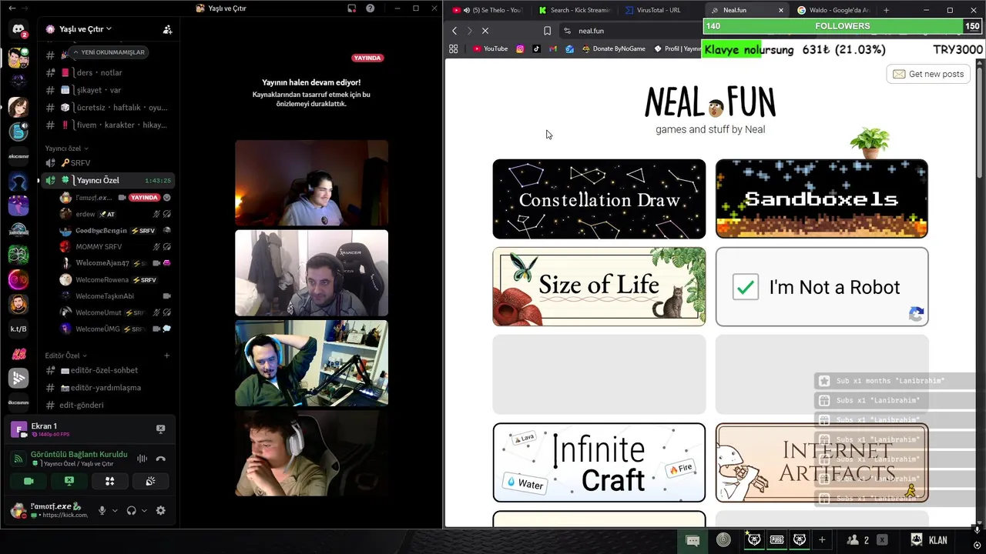This screenshot has width=986, height=554.
Task: Switch to Search - Kick Streaming tab
Action: 575,10
